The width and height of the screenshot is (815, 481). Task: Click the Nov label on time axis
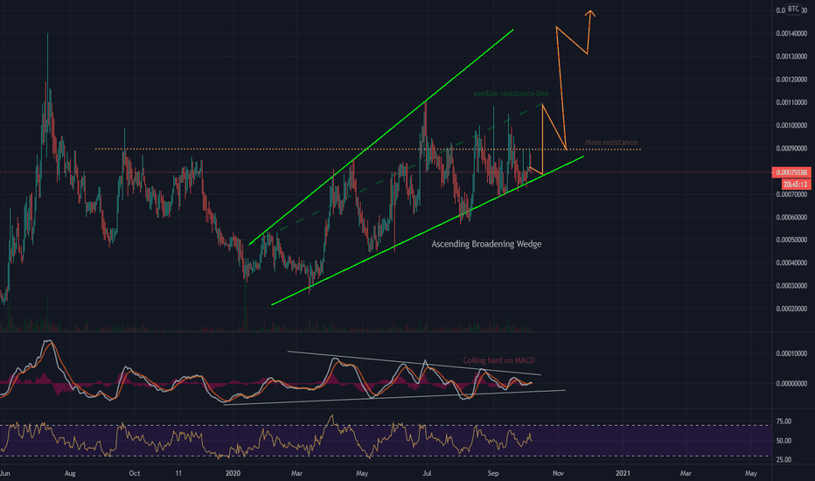(558, 473)
